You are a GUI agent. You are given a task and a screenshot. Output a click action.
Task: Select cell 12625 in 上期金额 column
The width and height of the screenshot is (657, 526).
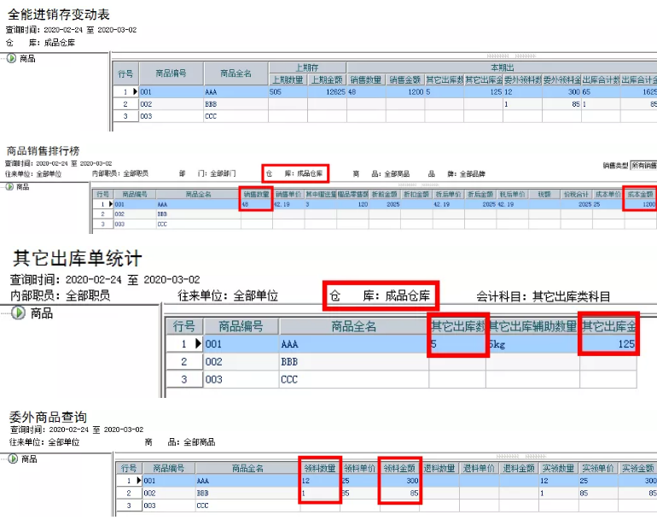click(x=328, y=92)
